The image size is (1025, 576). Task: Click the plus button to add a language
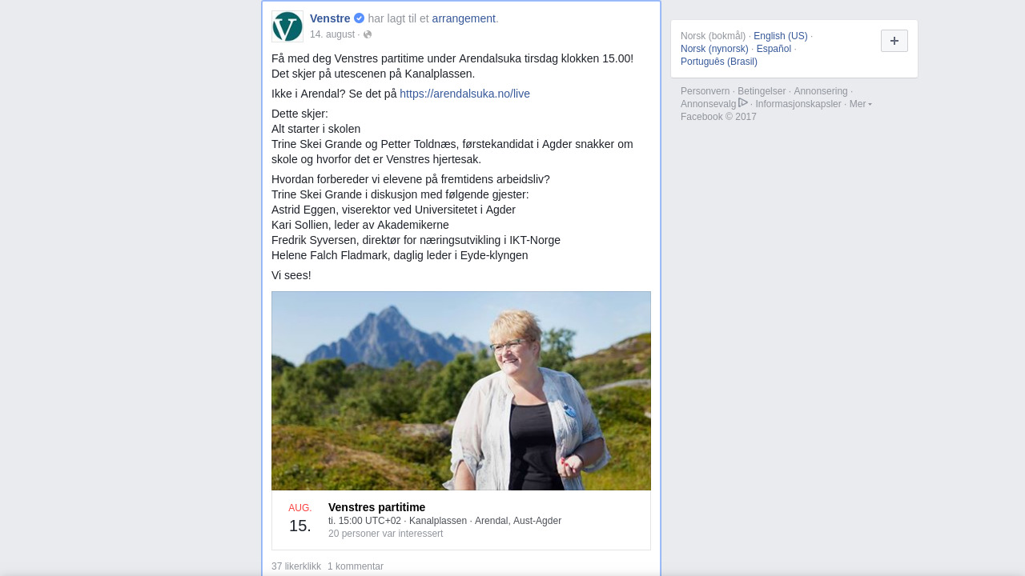coord(894,41)
